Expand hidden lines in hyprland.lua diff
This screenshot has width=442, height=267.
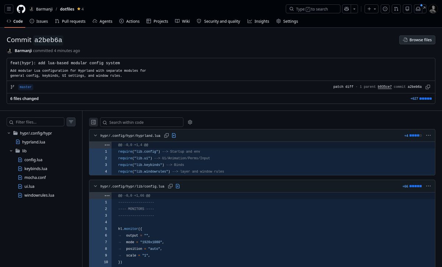tap(107, 145)
